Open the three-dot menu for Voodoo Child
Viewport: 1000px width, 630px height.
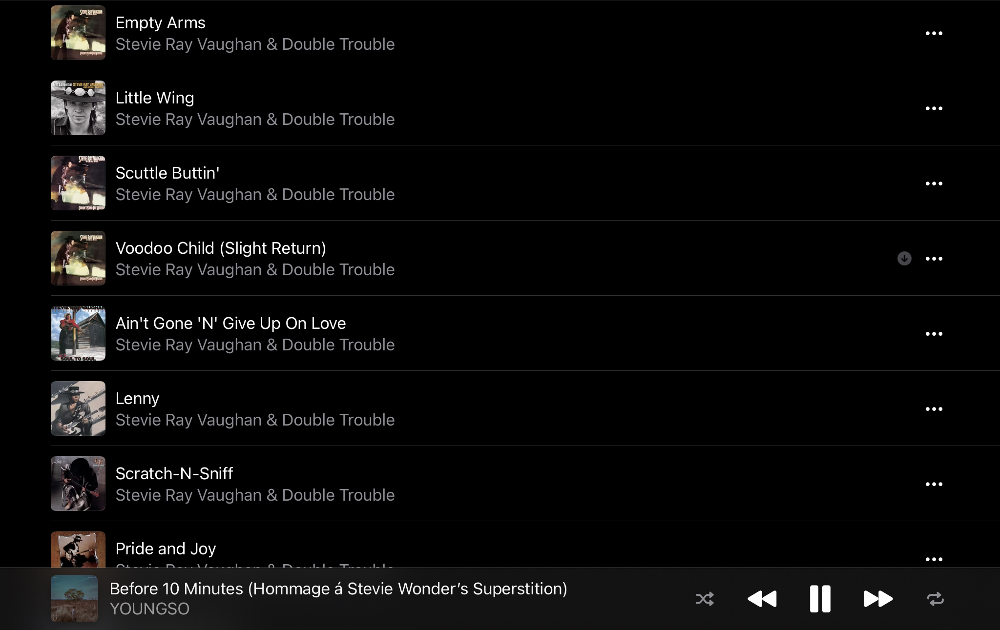[x=934, y=259]
